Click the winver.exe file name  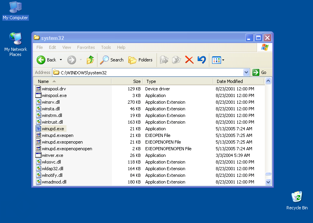tap(52, 155)
